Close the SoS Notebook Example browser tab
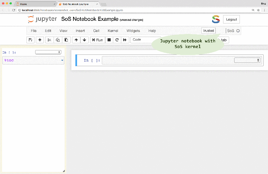The image size is (268, 174). [x=97, y=4]
